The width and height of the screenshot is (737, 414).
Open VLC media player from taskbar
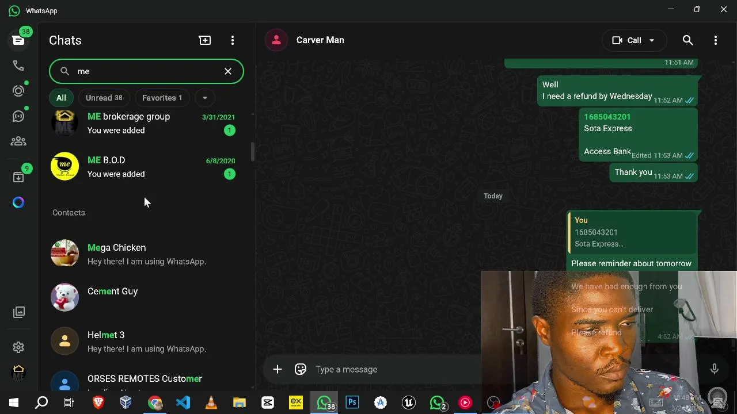(211, 402)
